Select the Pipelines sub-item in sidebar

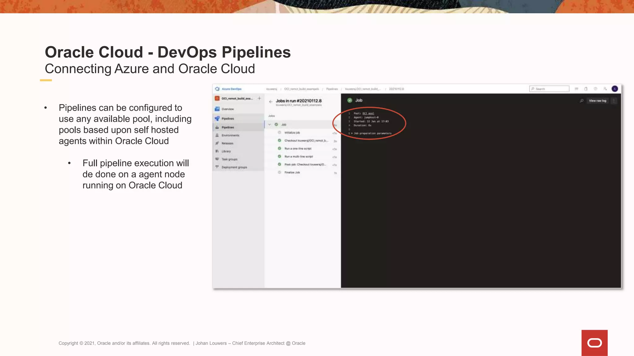pyautogui.click(x=238, y=127)
